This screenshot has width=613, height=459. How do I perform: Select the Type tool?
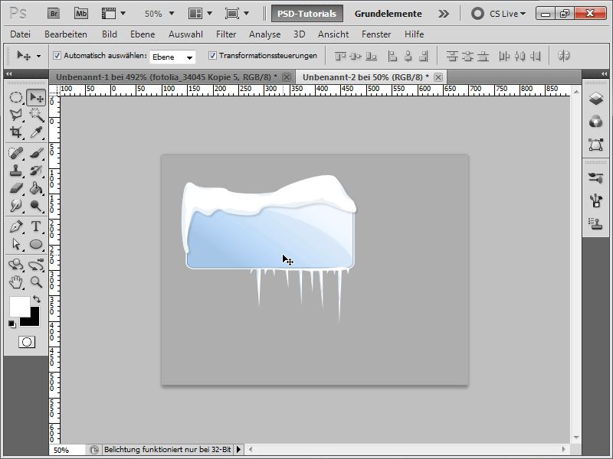36,226
